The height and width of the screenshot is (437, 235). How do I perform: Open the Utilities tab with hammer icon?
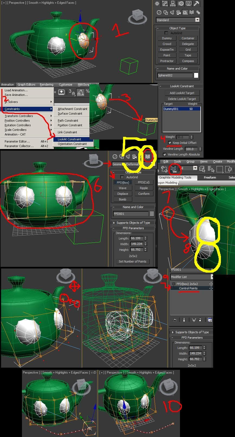(197, 4)
